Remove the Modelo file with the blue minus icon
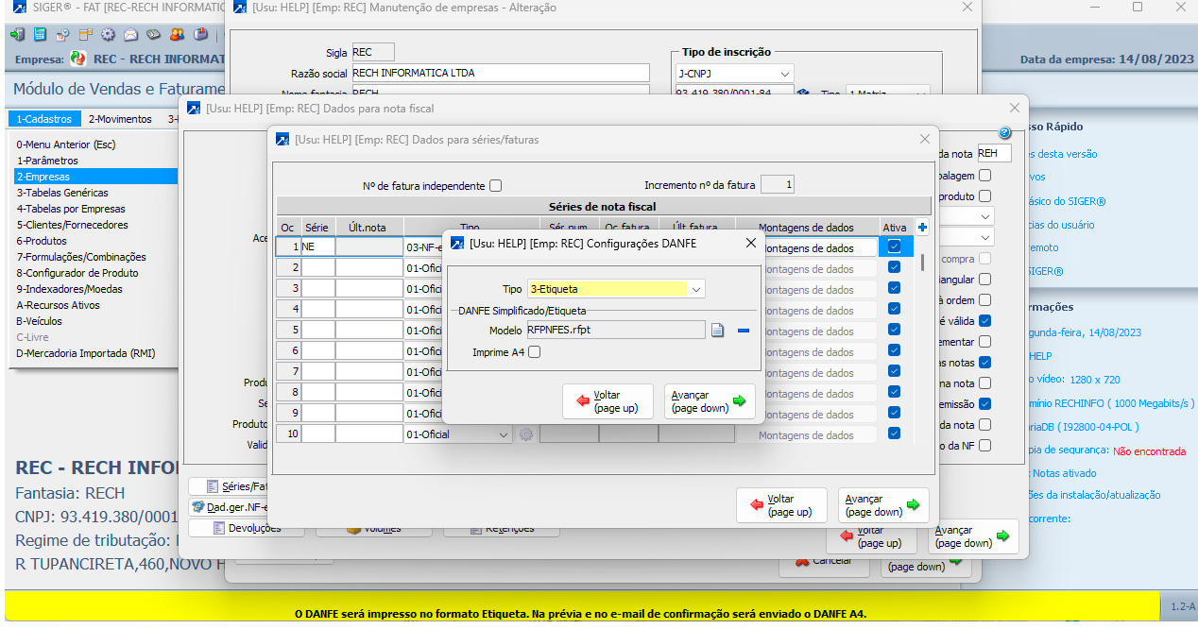 tap(744, 330)
